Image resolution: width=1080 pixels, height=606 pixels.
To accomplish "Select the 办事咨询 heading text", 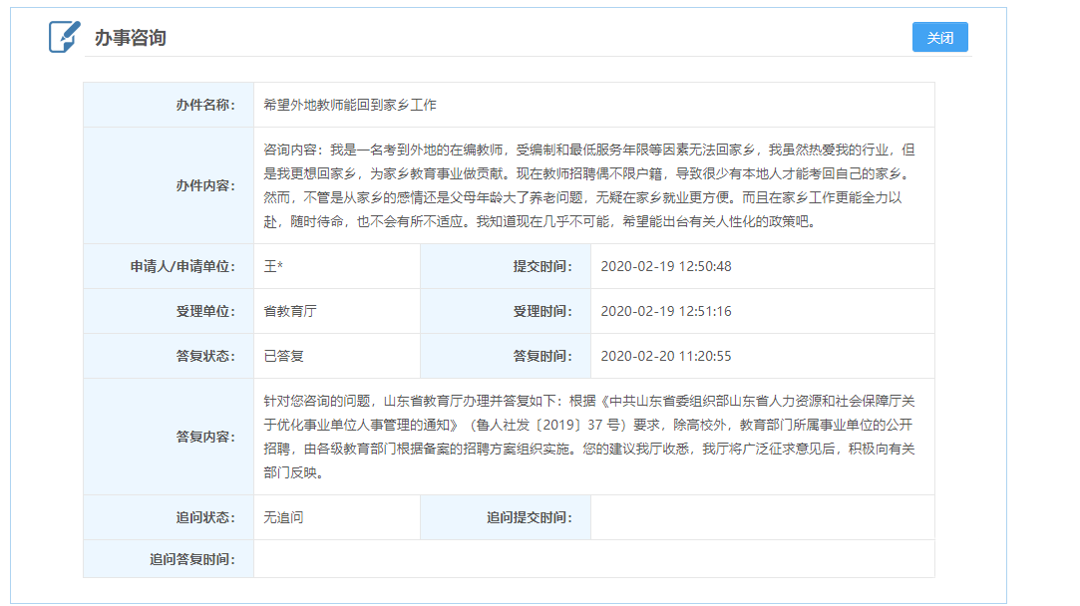I will pos(131,38).
